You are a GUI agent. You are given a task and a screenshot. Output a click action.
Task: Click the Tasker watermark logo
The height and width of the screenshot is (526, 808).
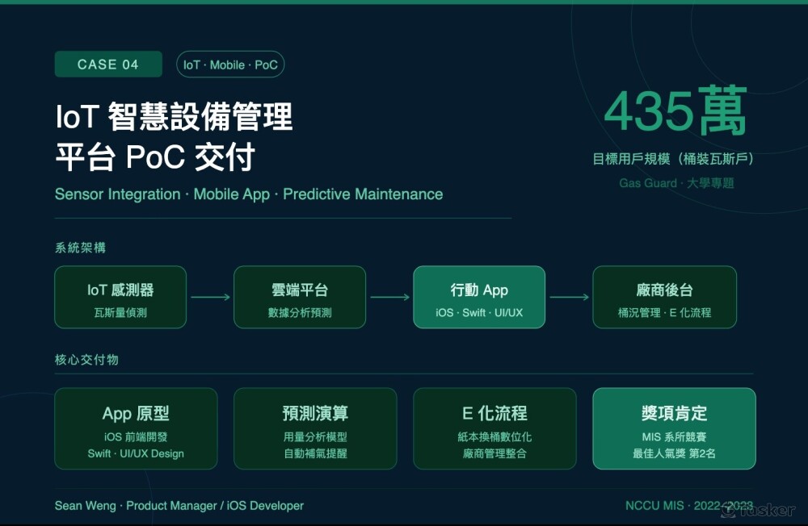[x=758, y=511]
